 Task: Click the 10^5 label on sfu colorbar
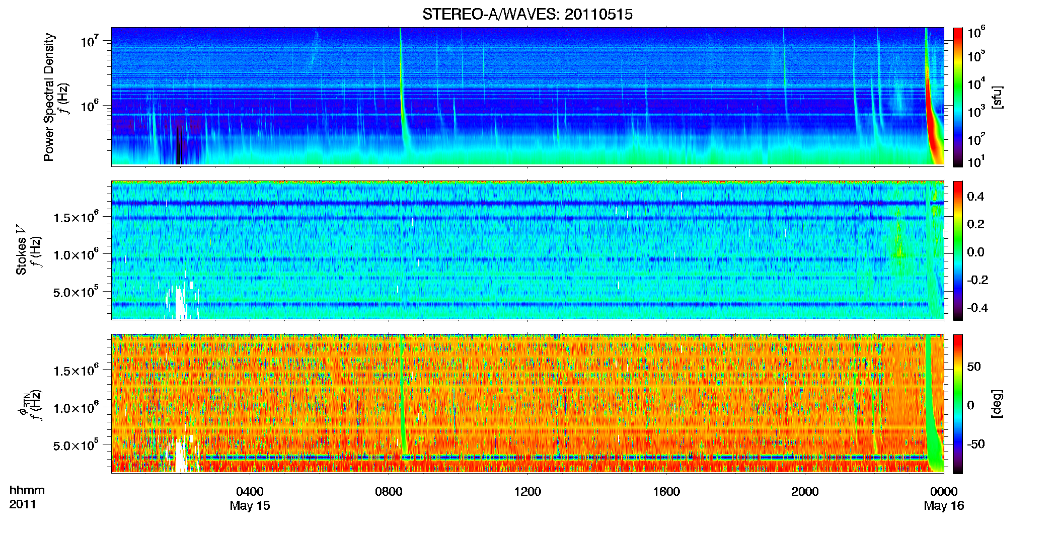pyautogui.click(x=976, y=56)
